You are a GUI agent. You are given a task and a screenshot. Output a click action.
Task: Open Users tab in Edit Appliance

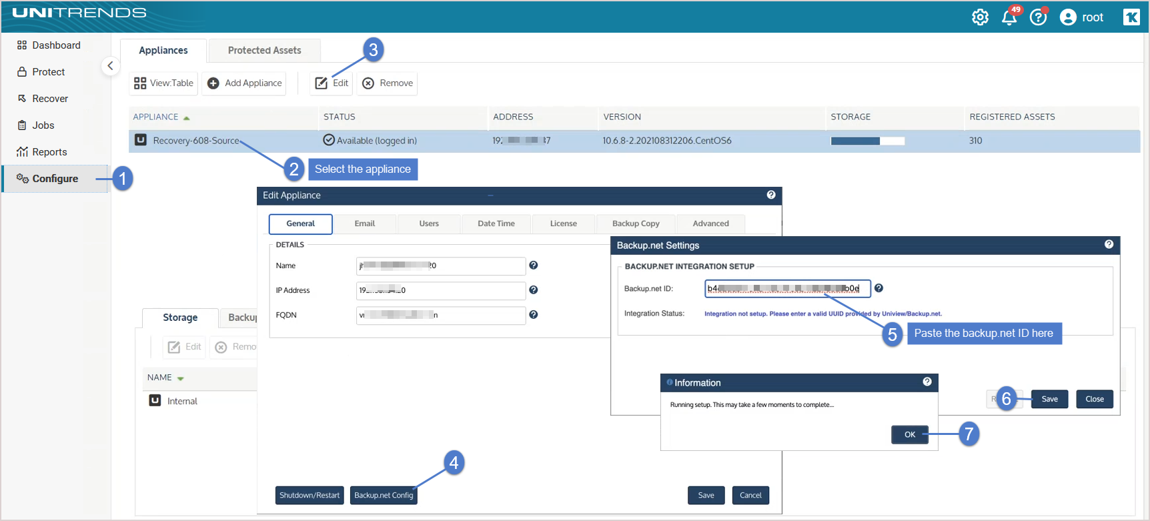pos(429,224)
